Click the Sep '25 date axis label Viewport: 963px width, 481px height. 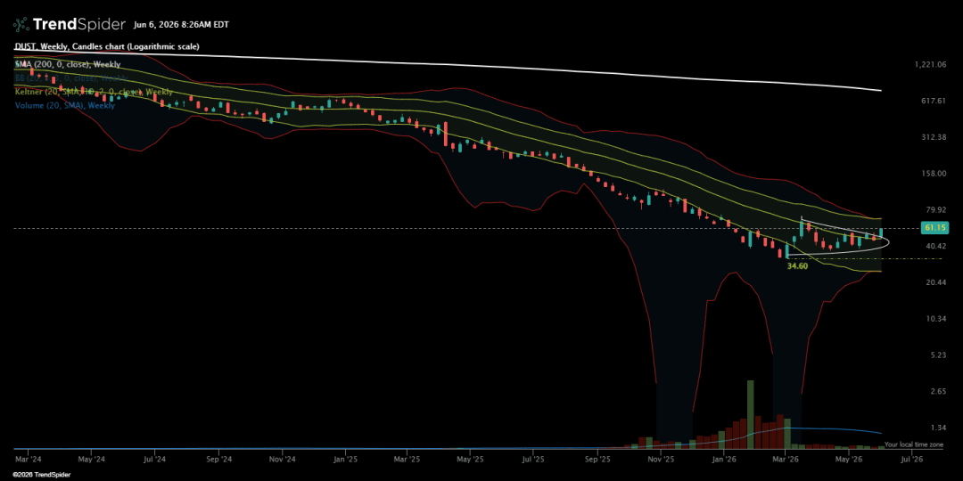(598, 459)
